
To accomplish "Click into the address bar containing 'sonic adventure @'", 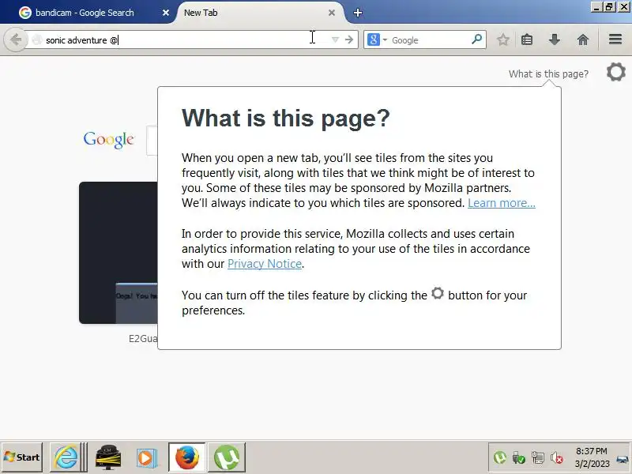I will (186, 40).
